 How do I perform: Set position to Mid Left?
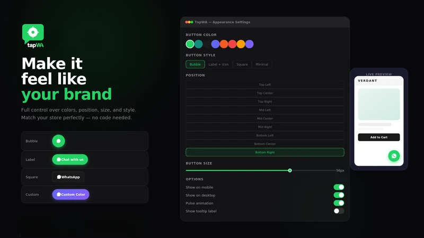(264, 110)
